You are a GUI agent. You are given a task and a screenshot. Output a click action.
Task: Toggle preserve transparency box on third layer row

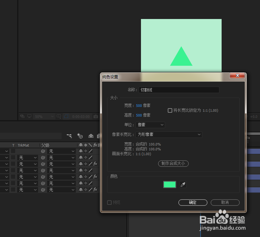click(13, 164)
